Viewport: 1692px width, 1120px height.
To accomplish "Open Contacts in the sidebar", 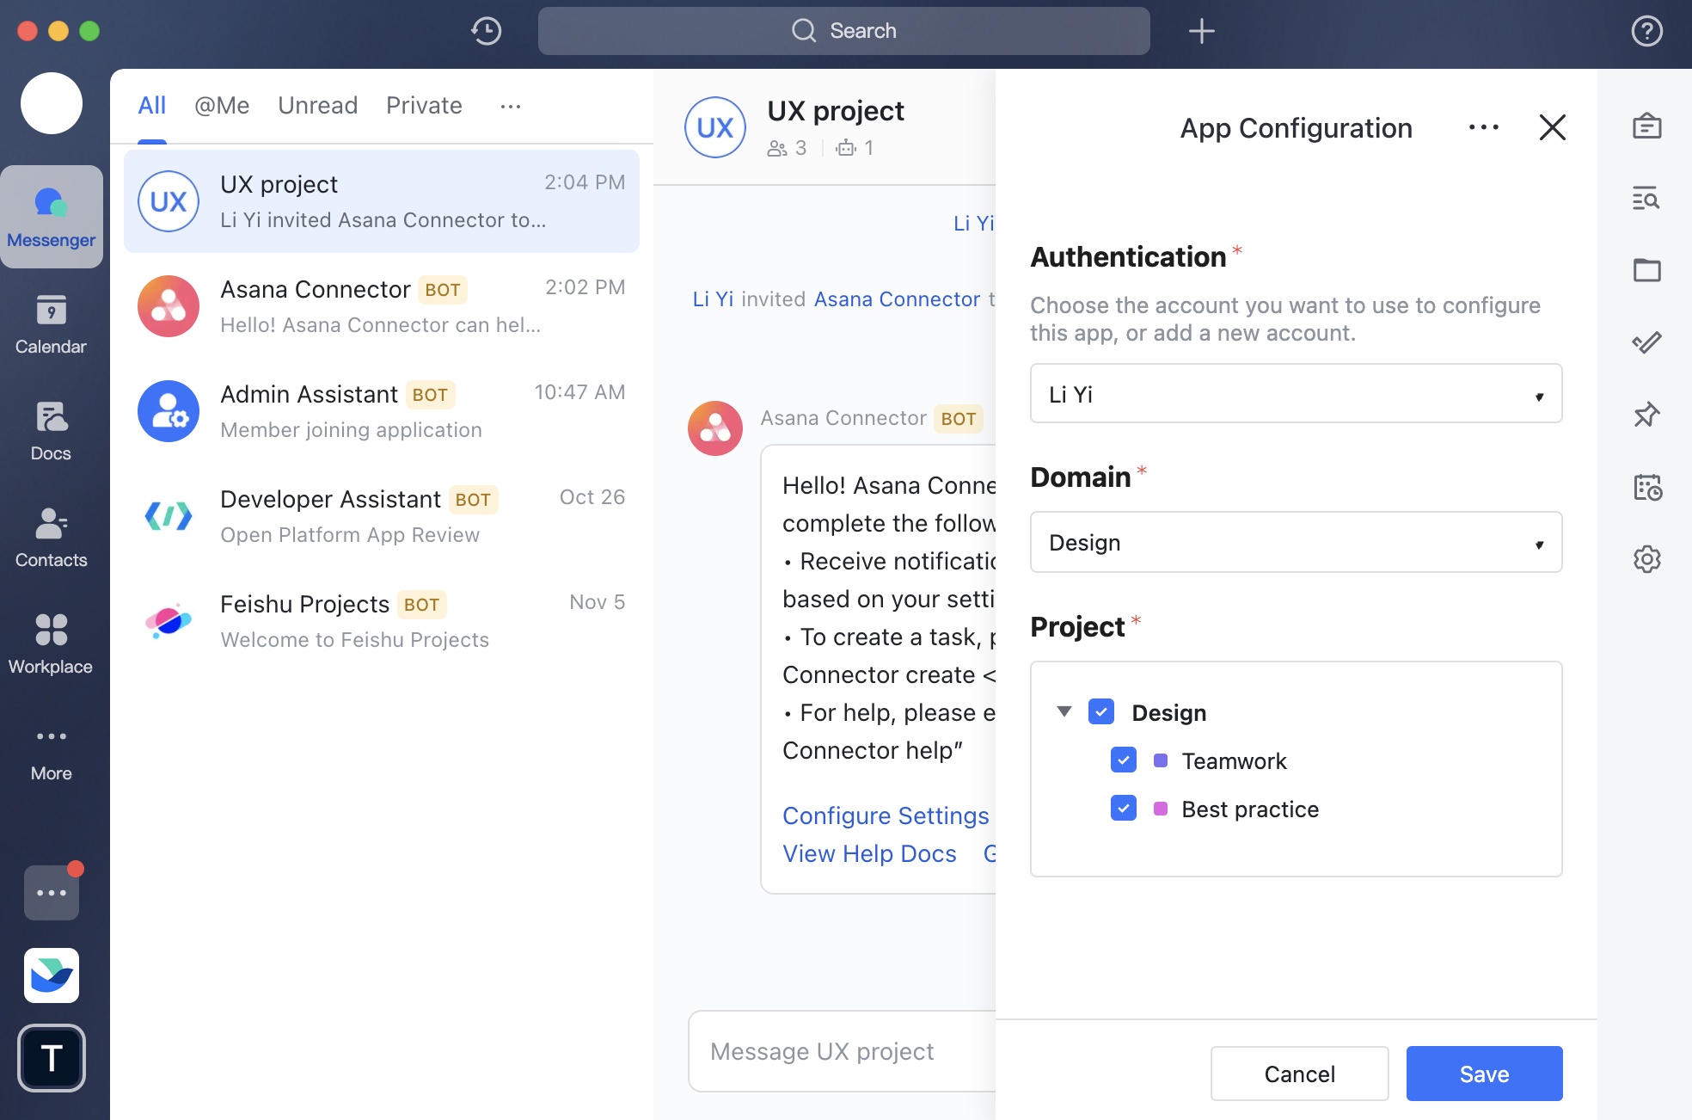I will point(52,538).
